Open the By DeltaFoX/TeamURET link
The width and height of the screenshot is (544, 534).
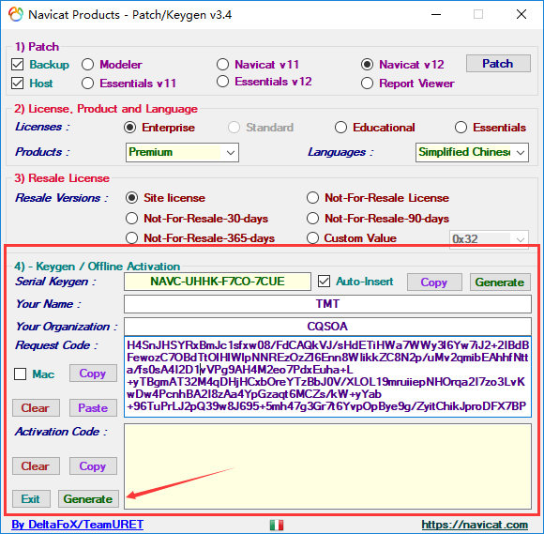point(77,525)
